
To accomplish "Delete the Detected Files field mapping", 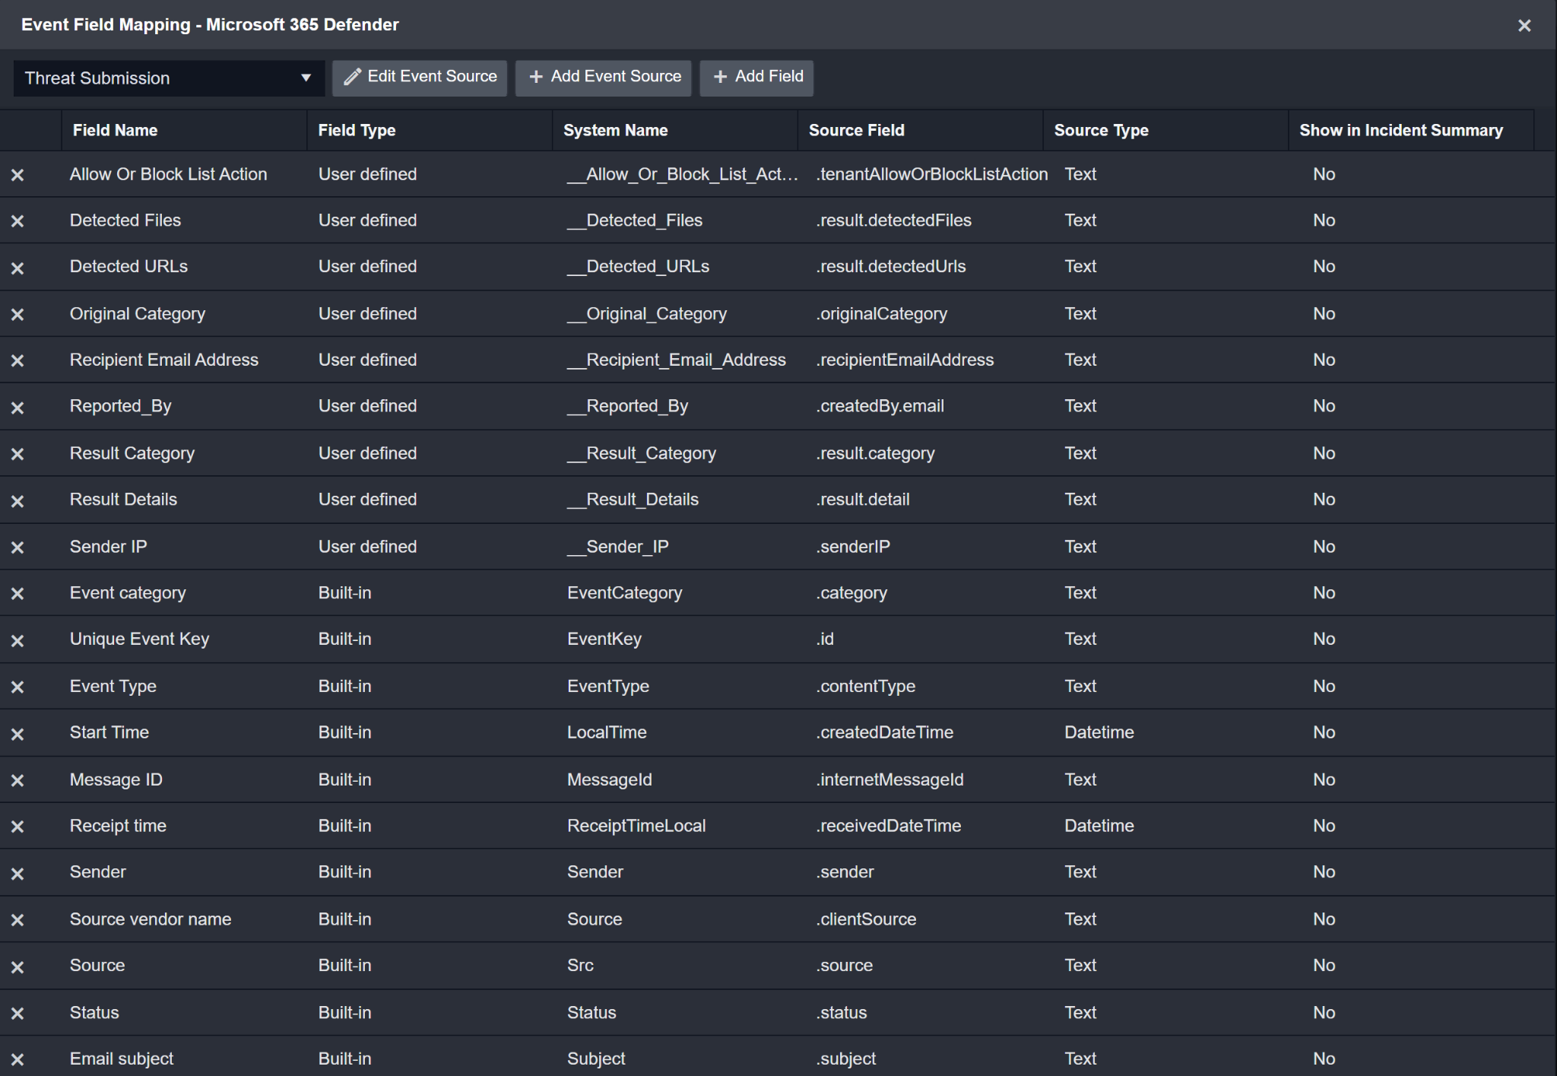I will (17, 221).
